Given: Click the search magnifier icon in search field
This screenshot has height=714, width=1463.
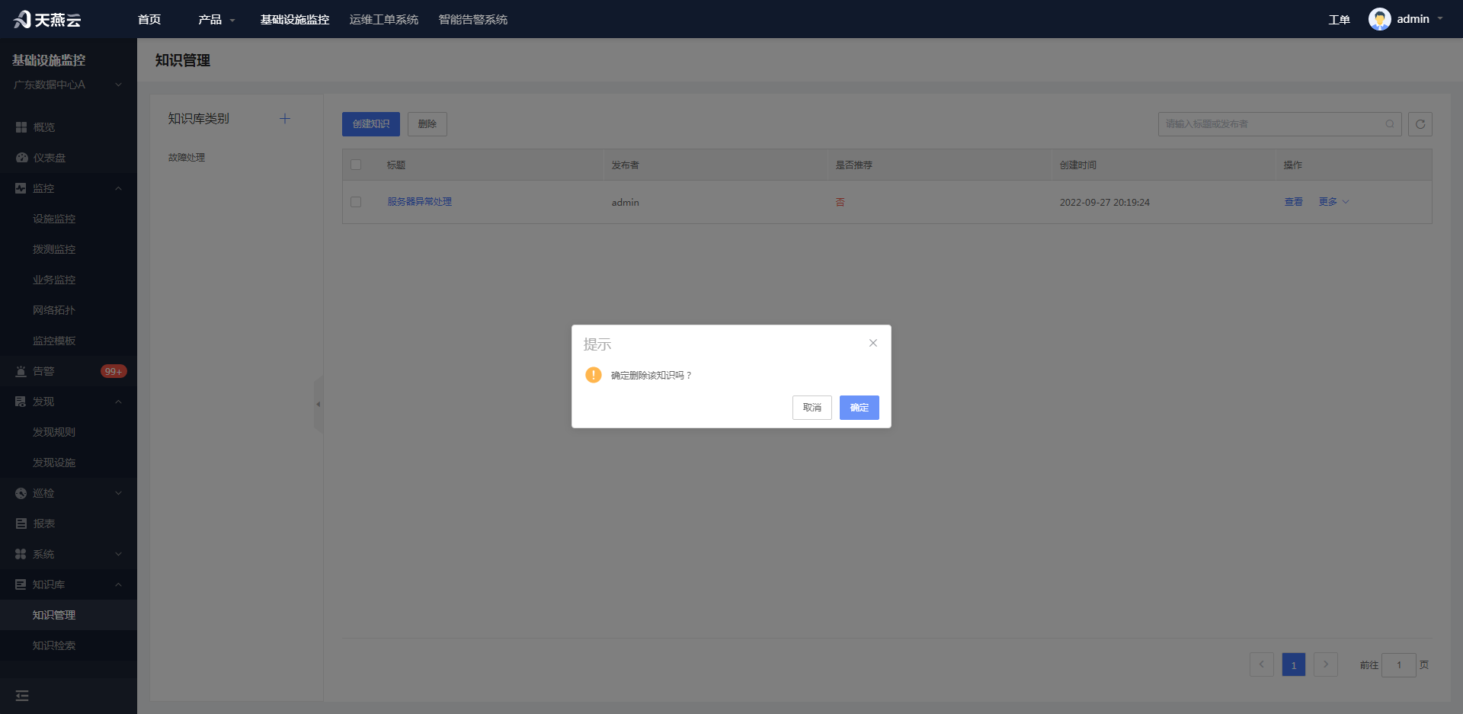Looking at the screenshot, I should (1390, 124).
